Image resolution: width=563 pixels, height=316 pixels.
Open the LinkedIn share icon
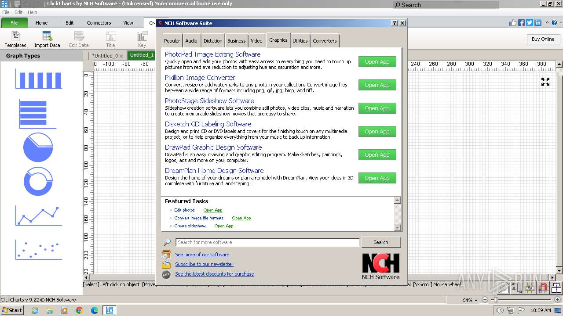[538, 23]
